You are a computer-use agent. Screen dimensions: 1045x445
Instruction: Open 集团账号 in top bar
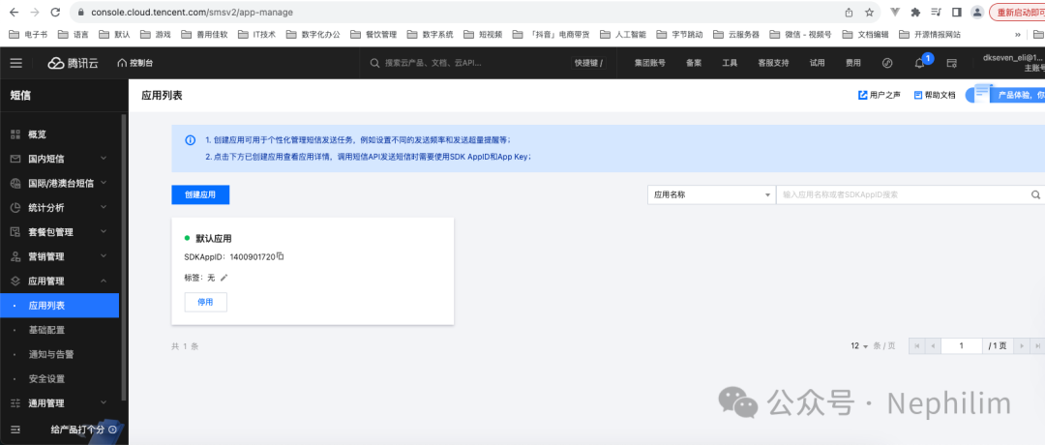tap(650, 63)
